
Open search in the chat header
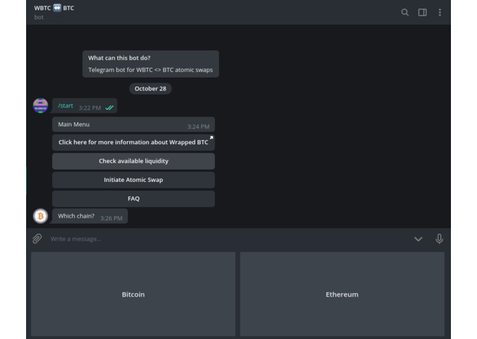[x=405, y=12]
